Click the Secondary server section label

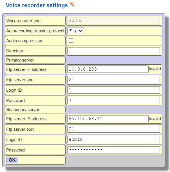click(x=23, y=110)
